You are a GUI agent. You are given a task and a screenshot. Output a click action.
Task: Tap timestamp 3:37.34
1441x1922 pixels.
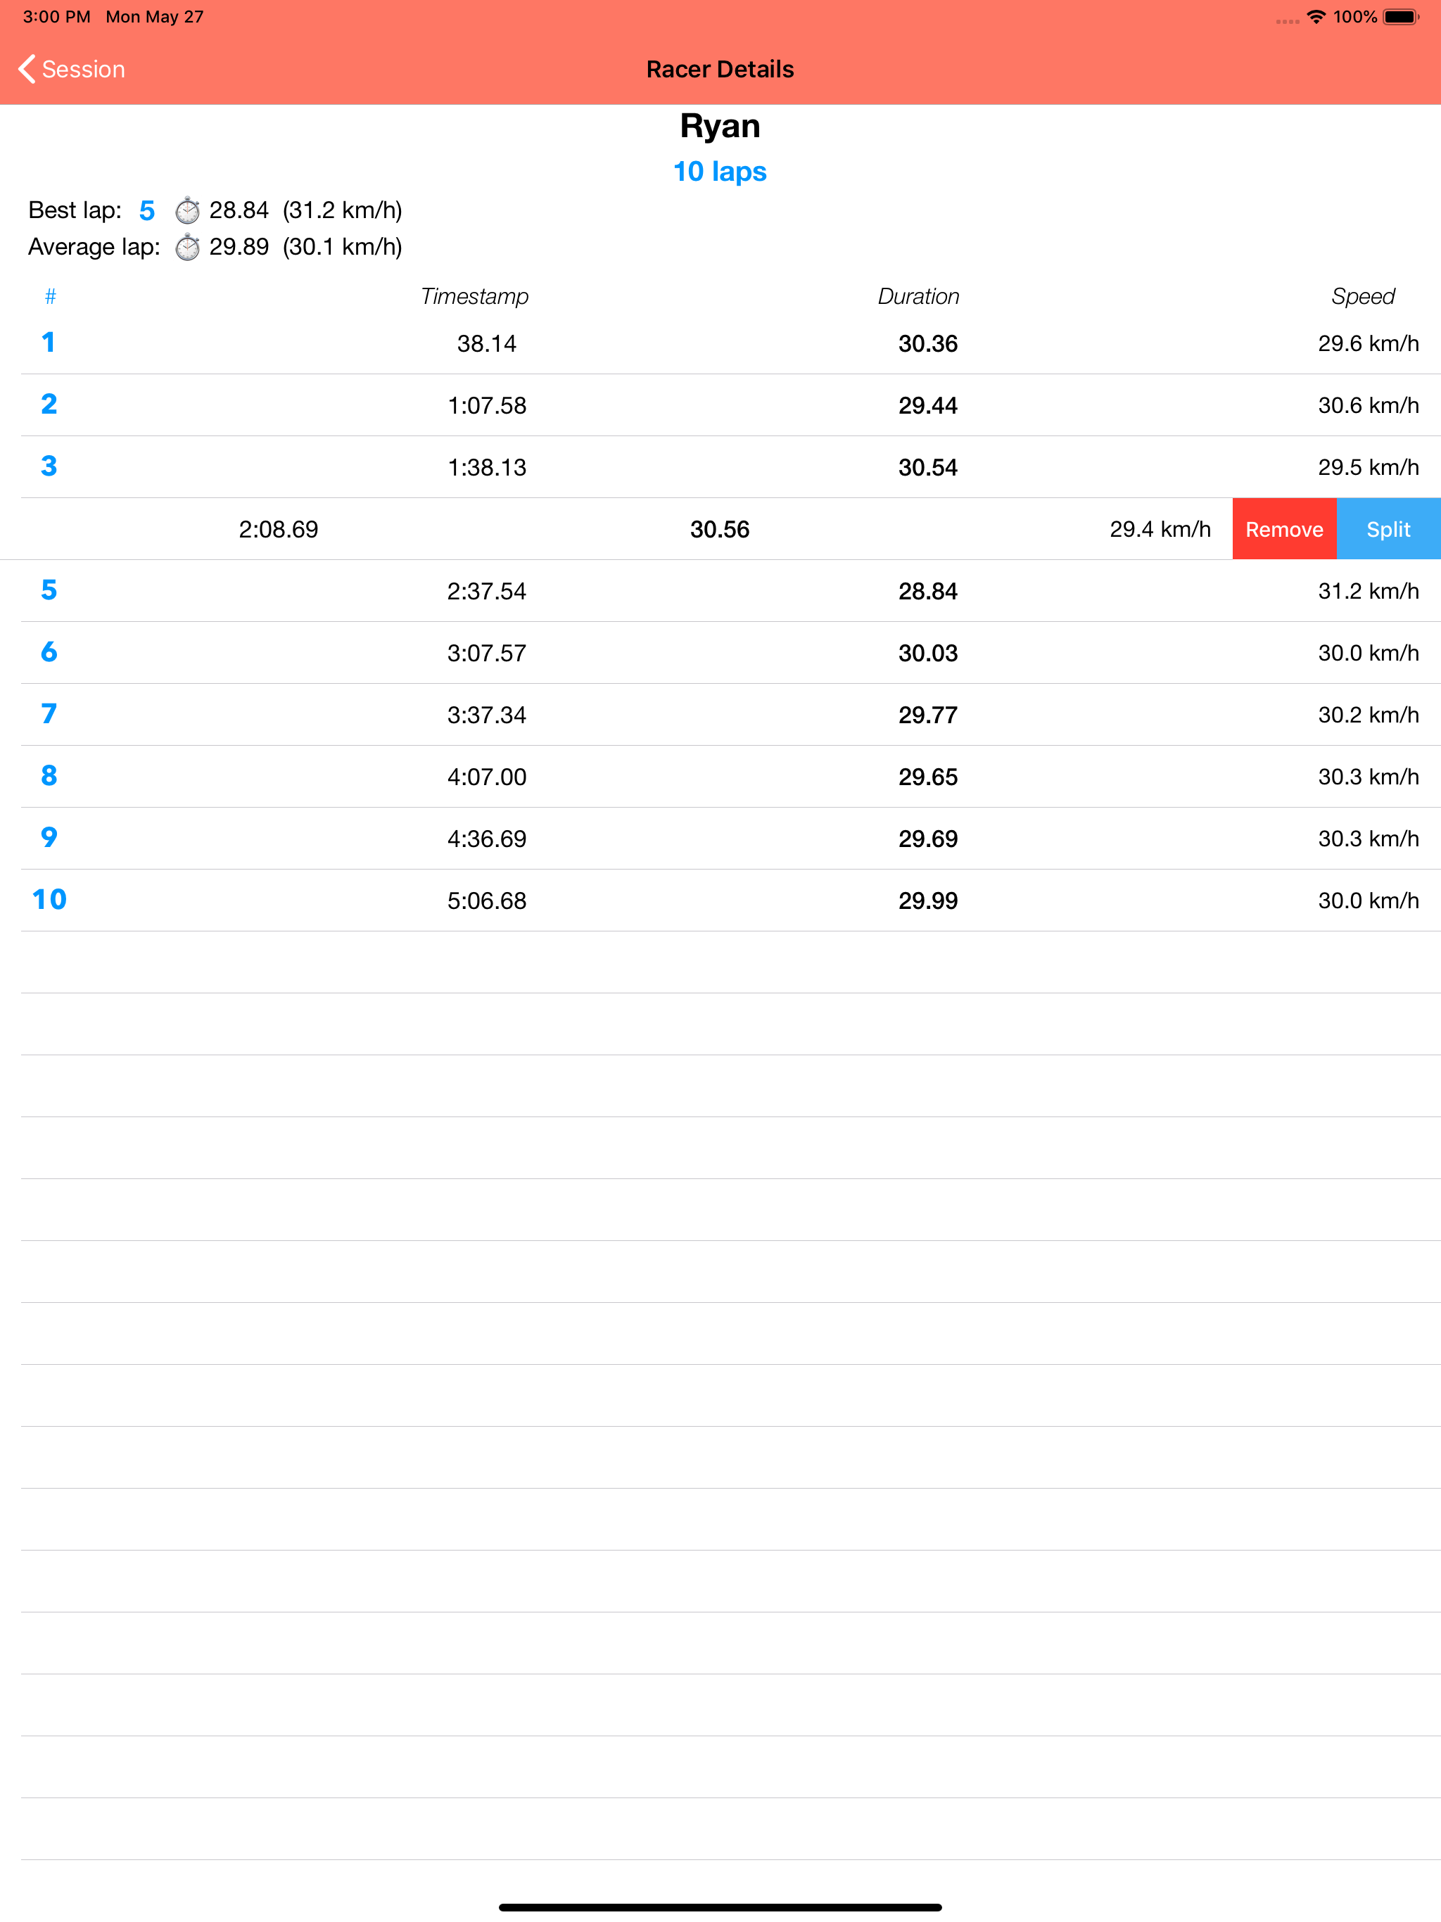(x=487, y=715)
